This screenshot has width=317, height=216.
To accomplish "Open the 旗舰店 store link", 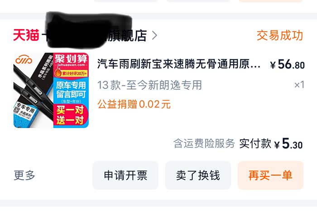I will (x=126, y=36).
